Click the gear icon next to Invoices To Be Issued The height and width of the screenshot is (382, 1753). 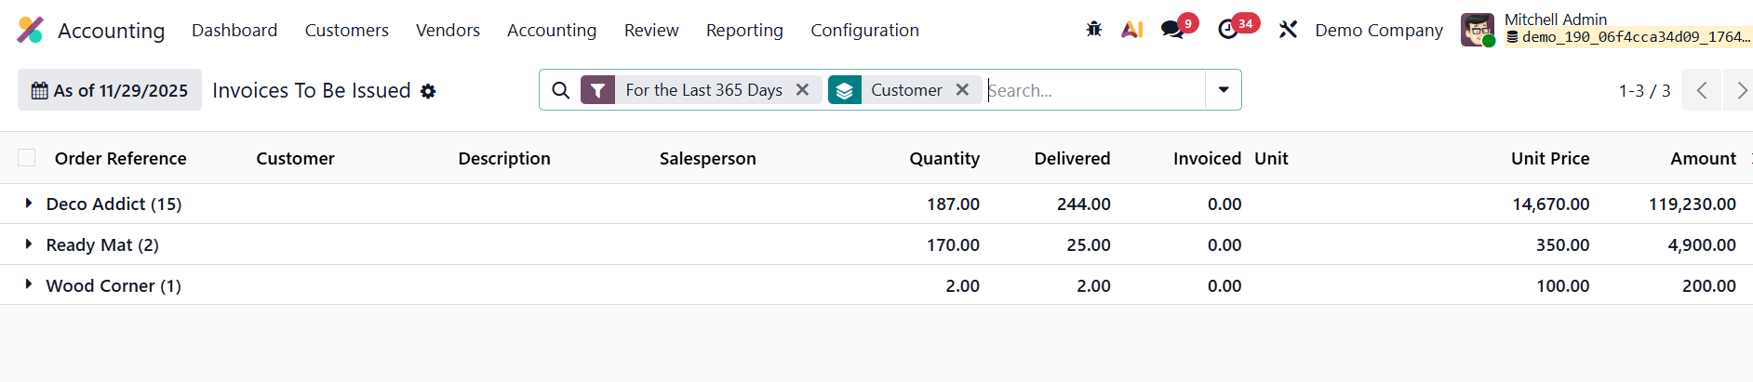click(428, 91)
